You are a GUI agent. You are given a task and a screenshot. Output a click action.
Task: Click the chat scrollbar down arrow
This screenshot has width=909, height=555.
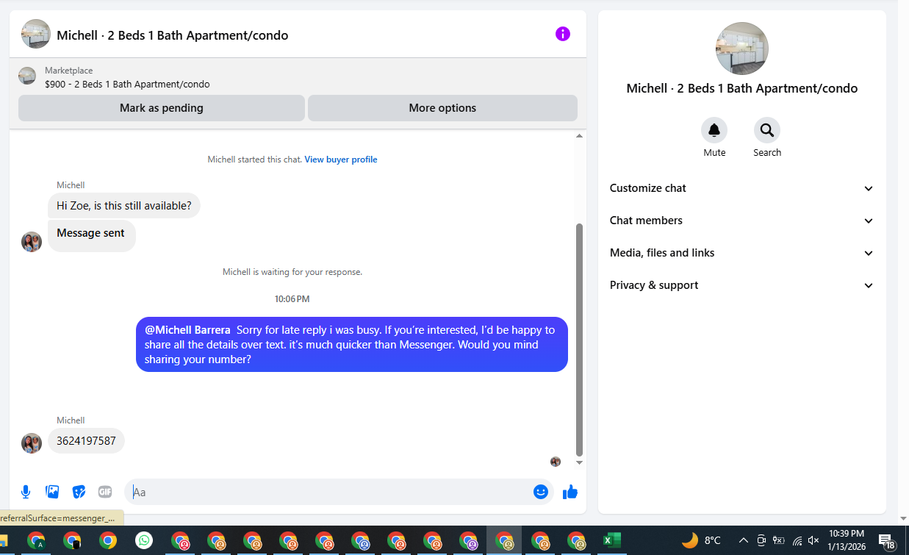(x=579, y=463)
